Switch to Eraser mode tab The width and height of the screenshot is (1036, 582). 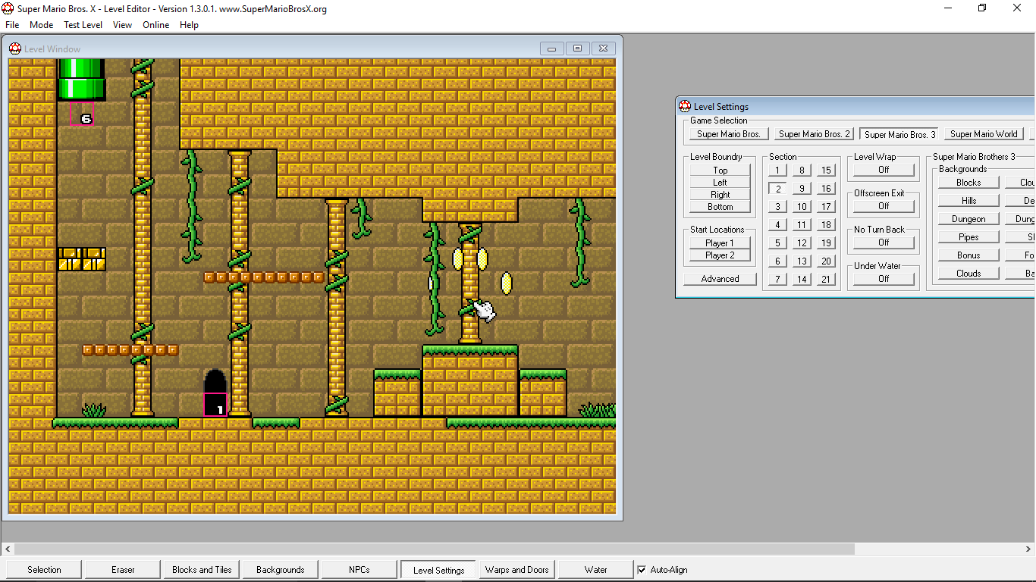pos(123,570)
